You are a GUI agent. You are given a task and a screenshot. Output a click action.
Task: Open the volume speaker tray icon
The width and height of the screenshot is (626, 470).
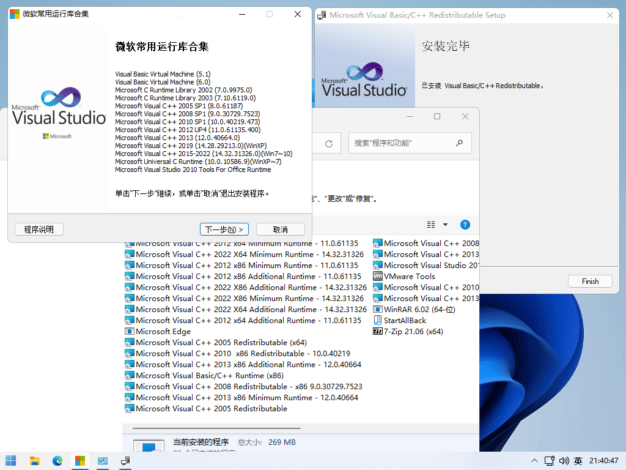click(564, 461)
